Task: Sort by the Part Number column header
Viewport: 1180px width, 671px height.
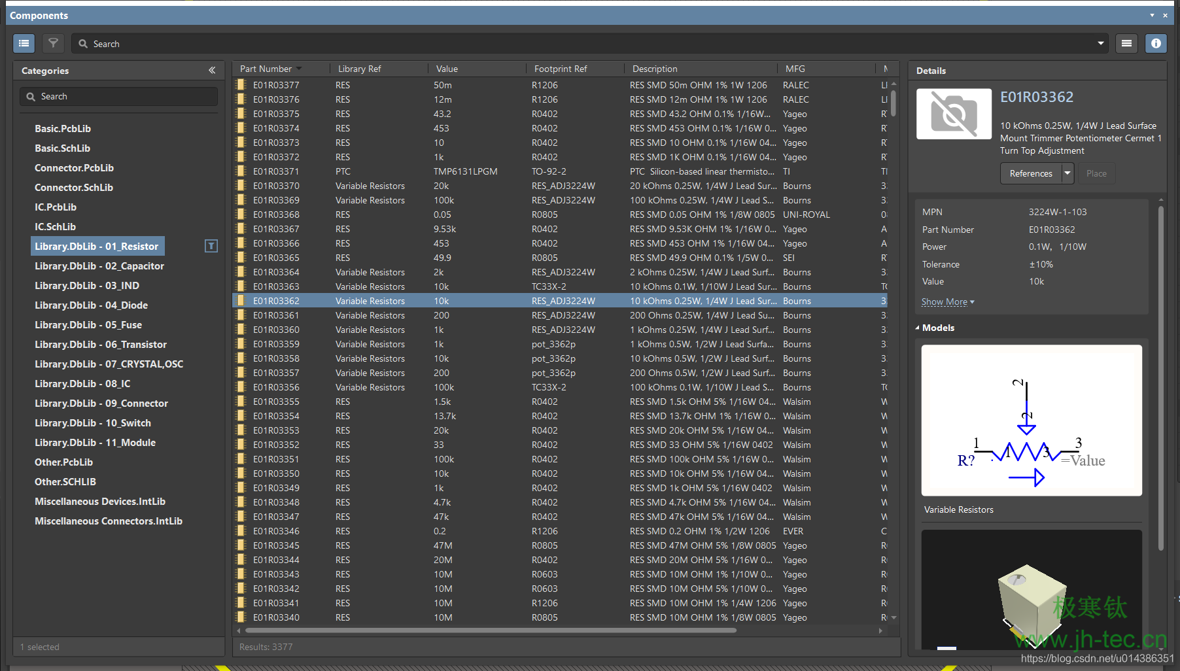Action: click(x=266, y=69)
